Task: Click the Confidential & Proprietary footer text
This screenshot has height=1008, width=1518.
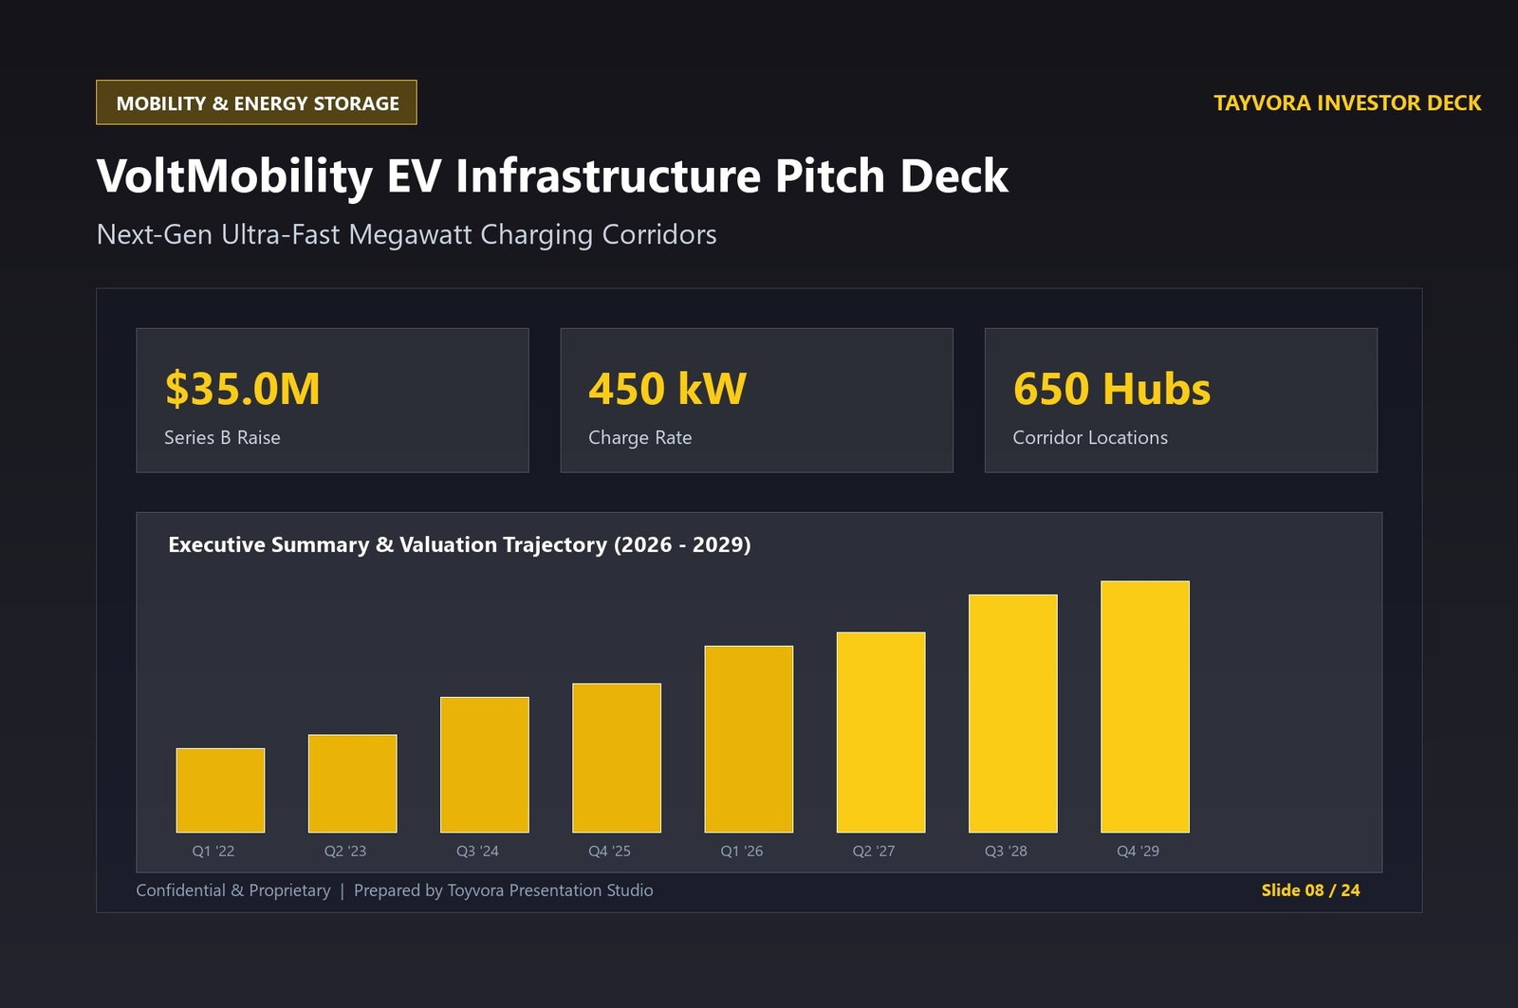Action: [x=233, y=890]
